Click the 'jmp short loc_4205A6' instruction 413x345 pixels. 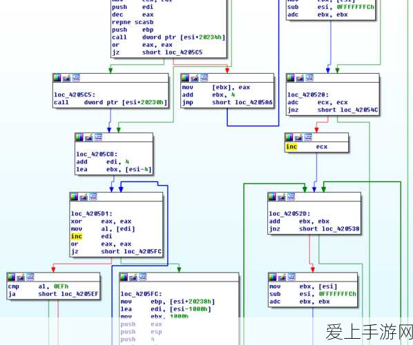pyautogui.click(x=227, y=102)
